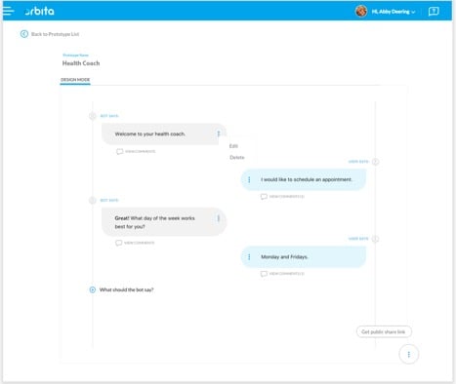Open options dots on Welcome message bubble
The width and height of the screenshot is (456, 384).
click(x=219, y=134)
